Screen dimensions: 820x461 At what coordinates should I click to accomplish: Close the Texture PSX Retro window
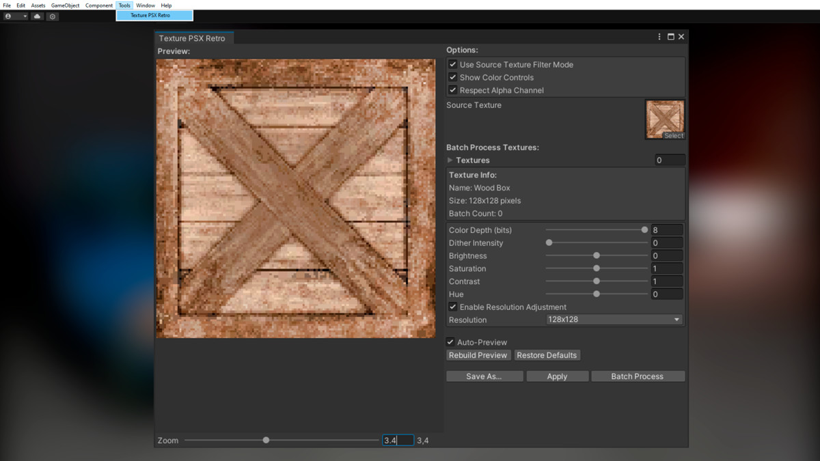click(x=681, y=37)
